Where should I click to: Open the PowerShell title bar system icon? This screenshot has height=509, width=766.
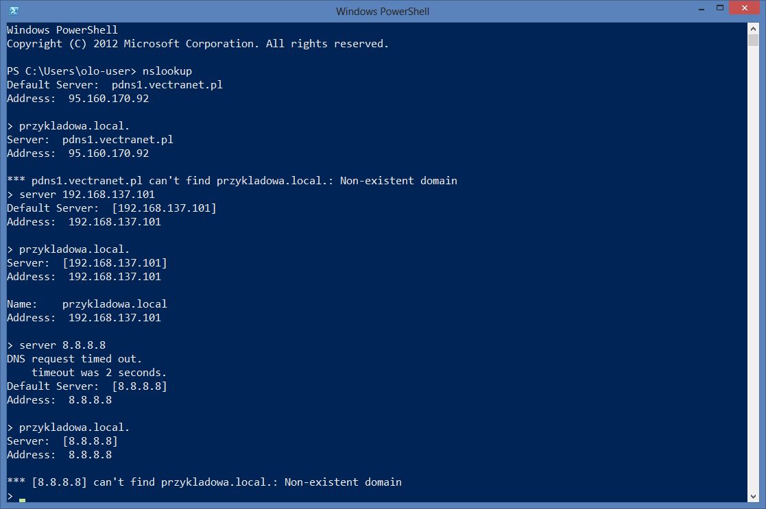click(14, 11)
